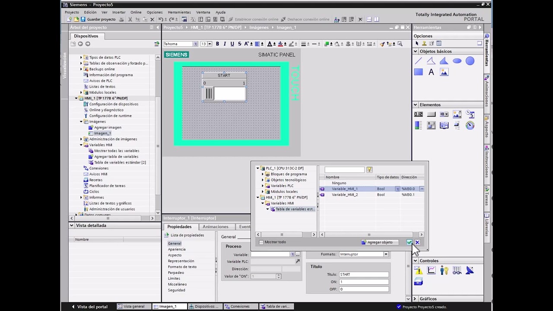This screenshot has height=311, width=553.
Task: Select Variable_HMI_2 row in variable list
Action: tap(371, 195)
